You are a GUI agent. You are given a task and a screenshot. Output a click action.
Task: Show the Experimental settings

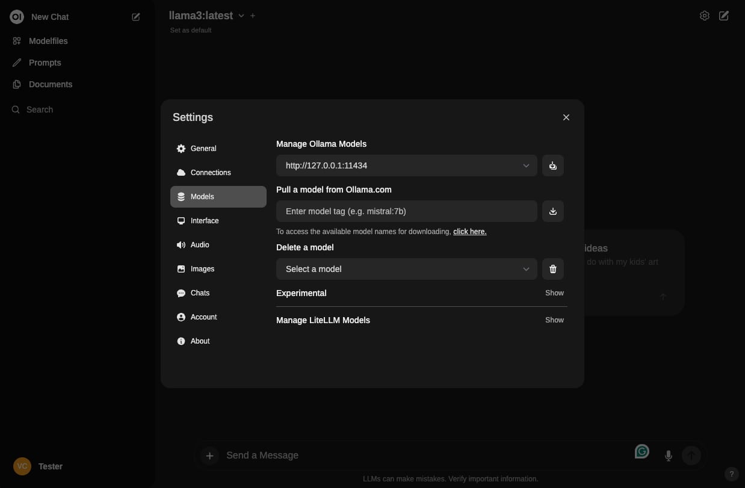point(554,293)
